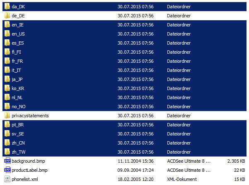Click the no_NO folder name

pyautogui.click(x=19, y=107)
